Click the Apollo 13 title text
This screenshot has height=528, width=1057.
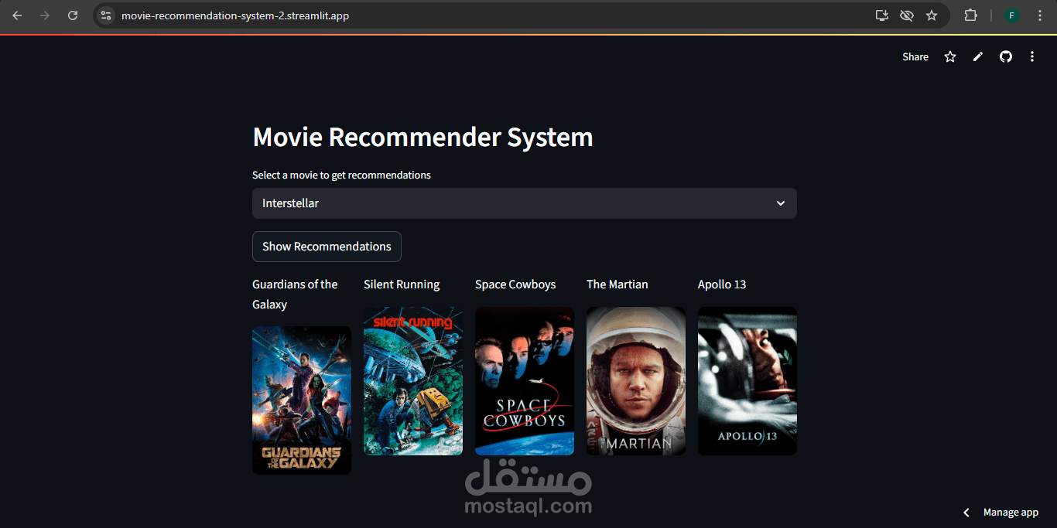[722, 284]
